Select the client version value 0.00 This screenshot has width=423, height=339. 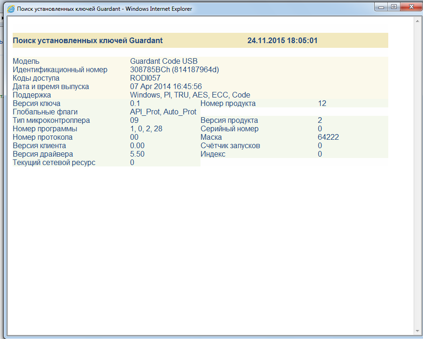pos(137,146)
